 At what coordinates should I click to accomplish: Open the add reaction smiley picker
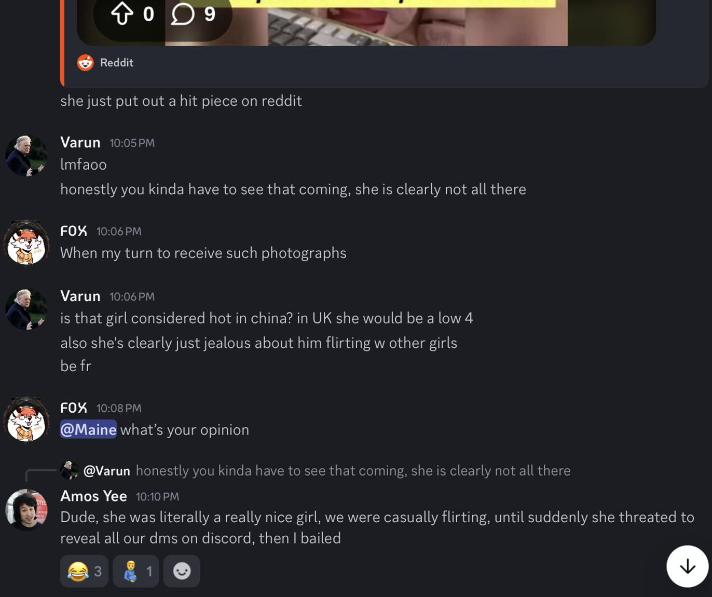(182, 571)
